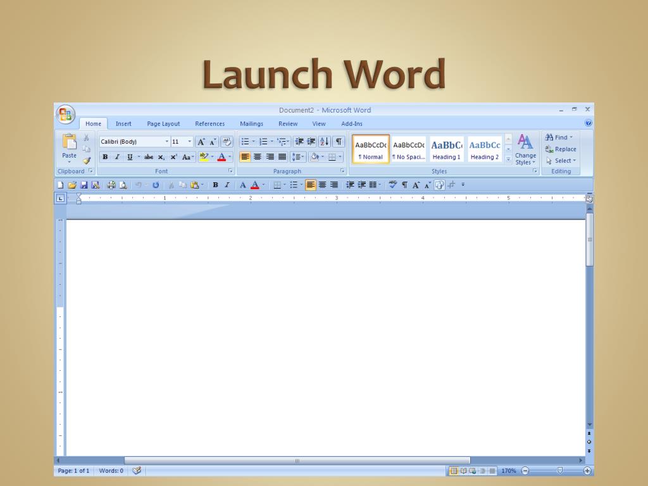Click the Grow Font button in the ribbon
Image resolution: width=648 pixels, height=486 pixels.
click(x=201, y=142)
